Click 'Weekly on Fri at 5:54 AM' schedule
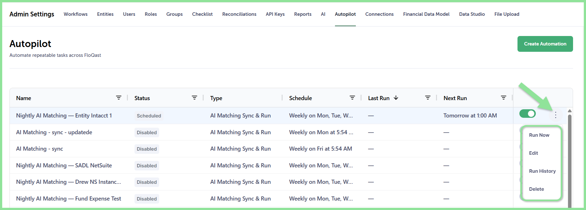The image size is (586, 210). coord(320,149)
